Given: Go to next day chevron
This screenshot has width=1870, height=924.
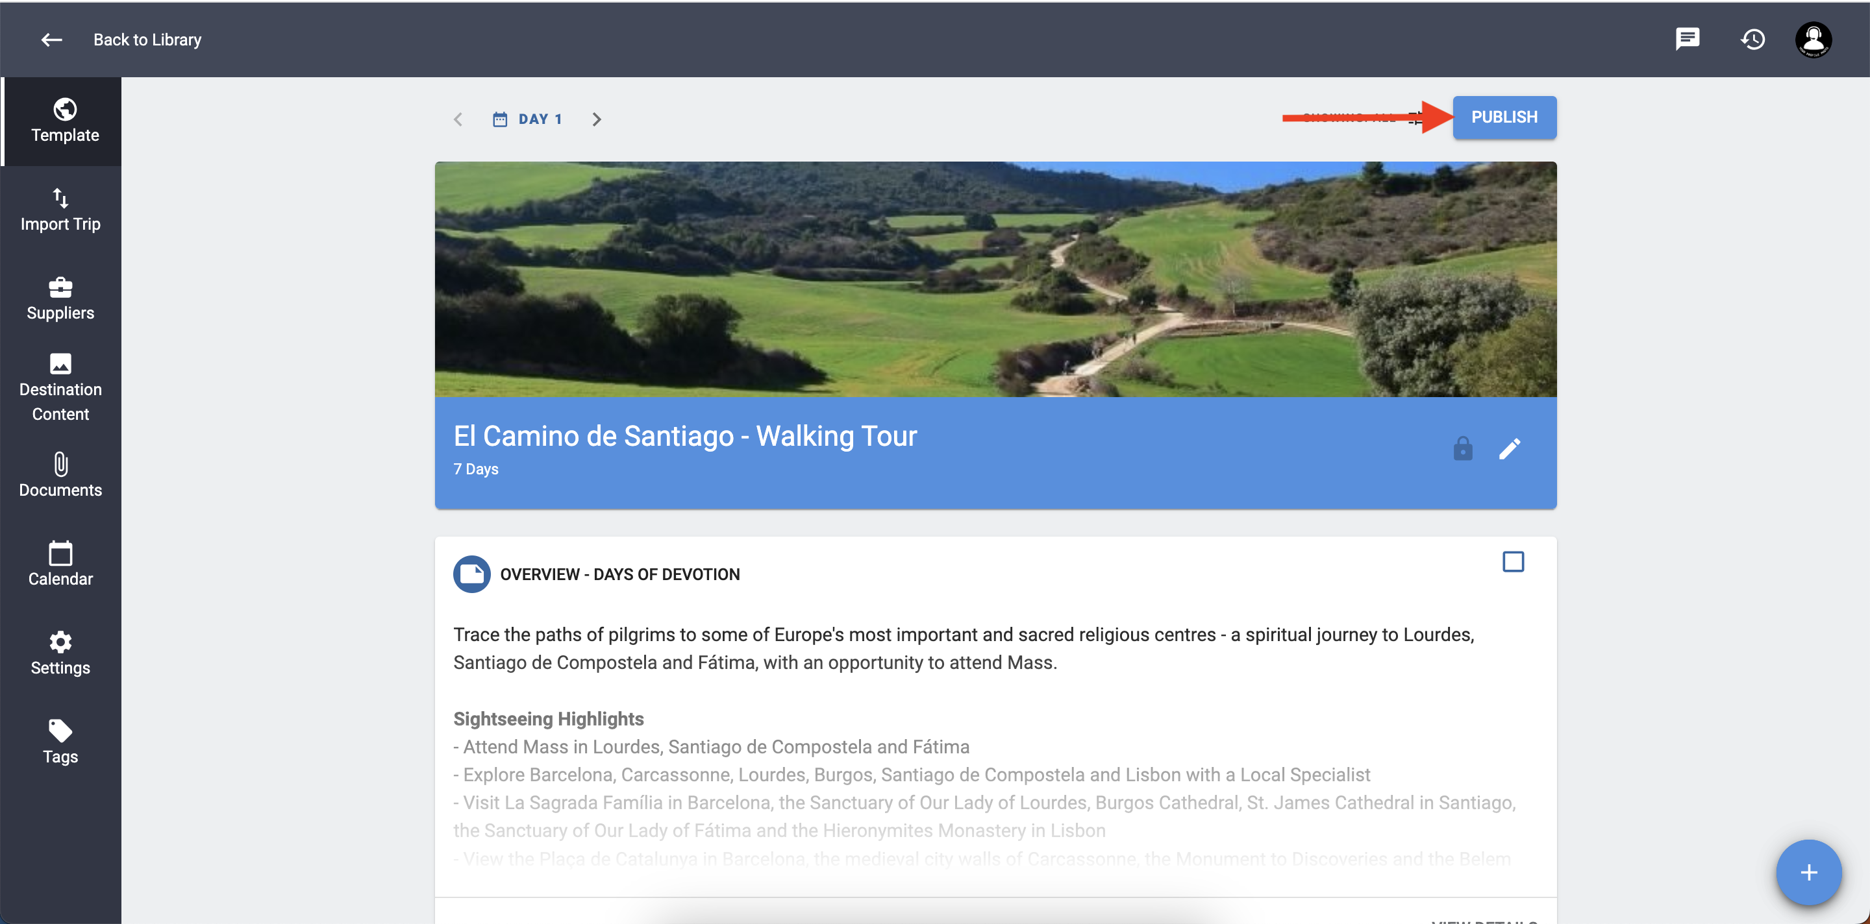Looking at the screenshot, I should tap(597, 119).
